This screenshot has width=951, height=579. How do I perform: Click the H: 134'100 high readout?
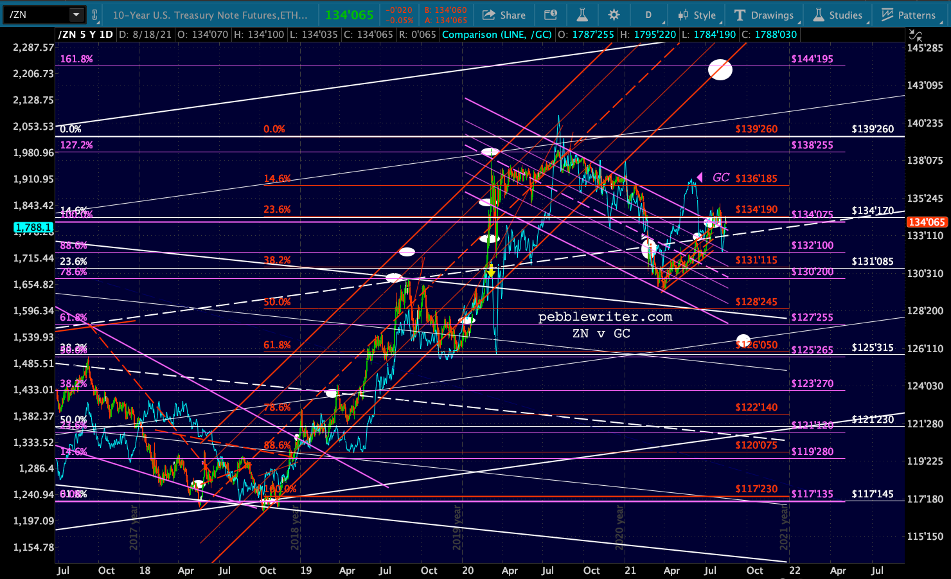[258, 35]
